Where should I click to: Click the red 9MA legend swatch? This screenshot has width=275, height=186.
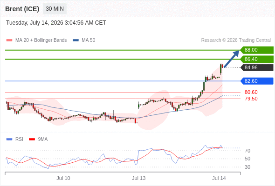click(32, 139)
